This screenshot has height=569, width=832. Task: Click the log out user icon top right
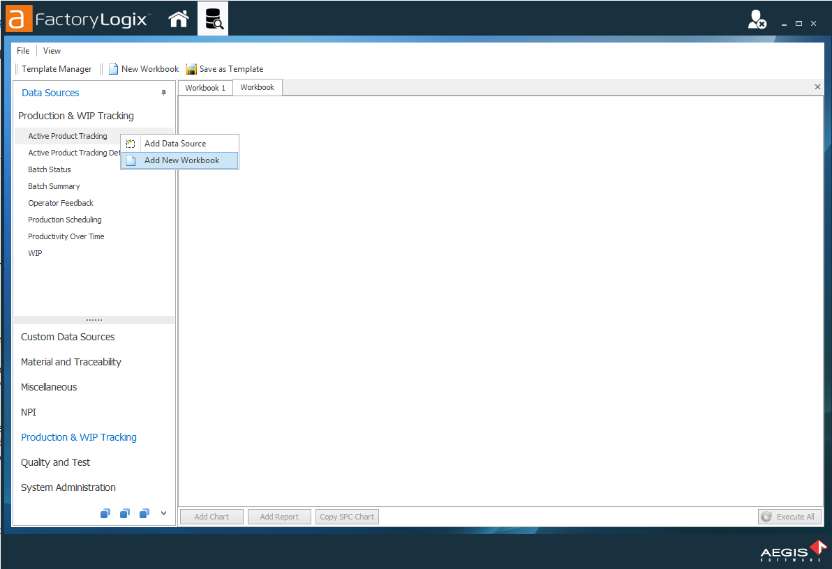click(x=757, y=19)
